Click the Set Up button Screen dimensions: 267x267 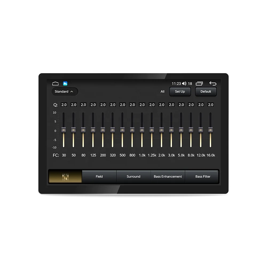180,91
